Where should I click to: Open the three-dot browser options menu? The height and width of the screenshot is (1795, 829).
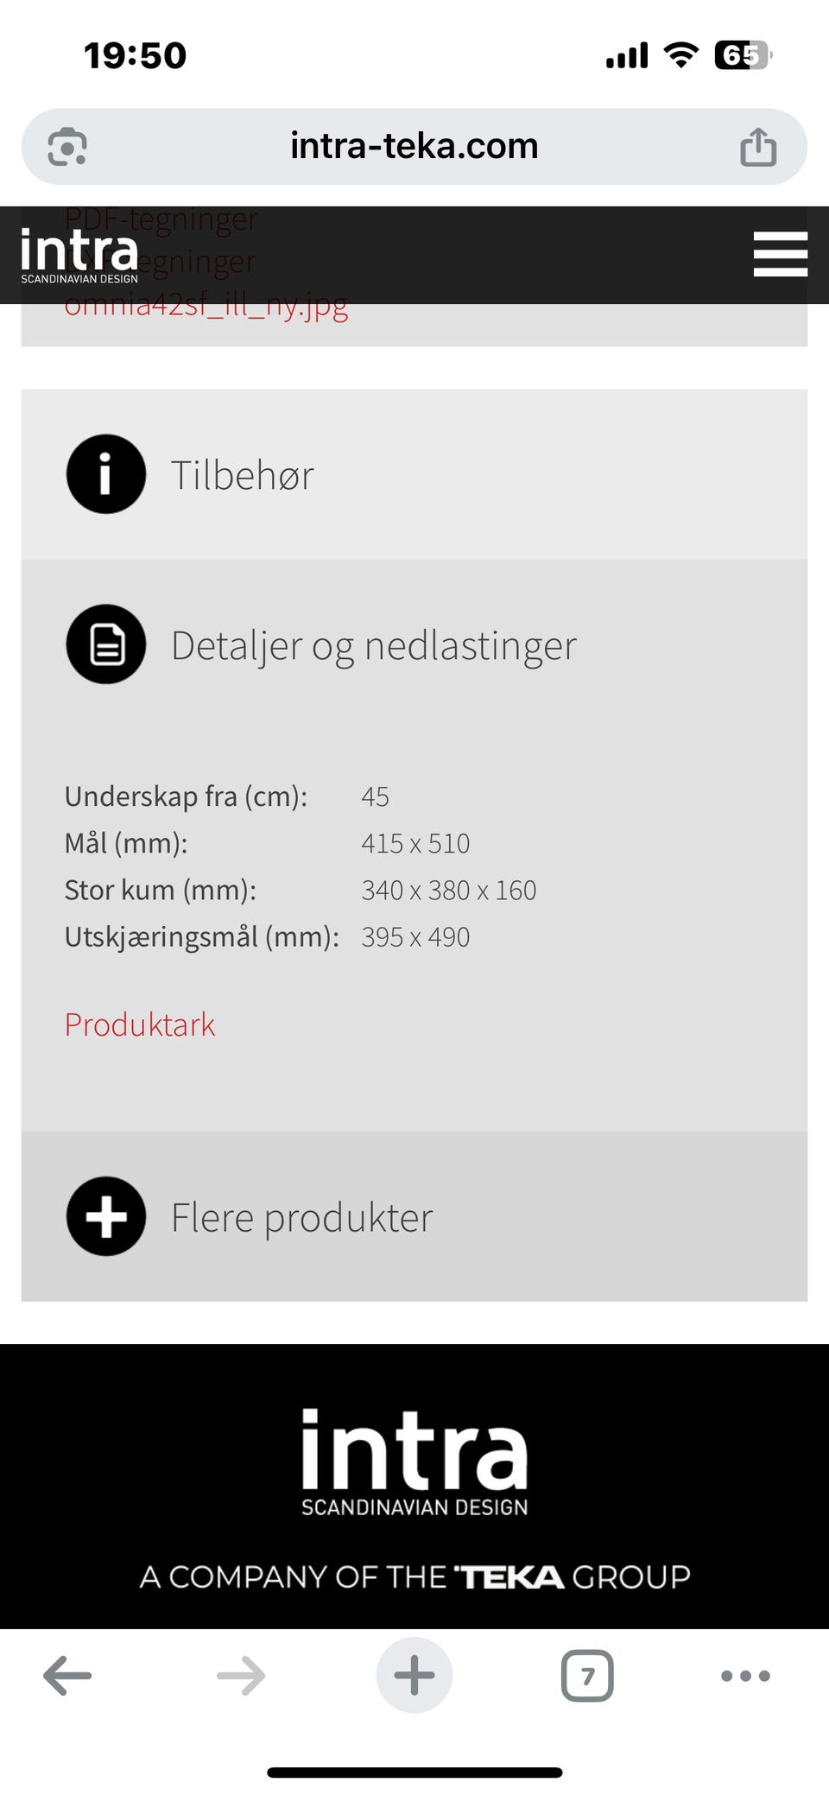click(x=745, y=1676)
